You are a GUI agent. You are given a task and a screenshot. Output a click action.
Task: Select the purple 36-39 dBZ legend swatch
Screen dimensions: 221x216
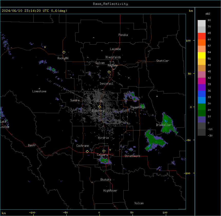point(202,87)
